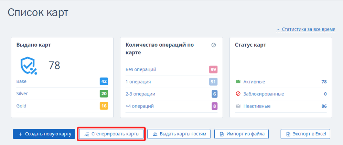Click Экспорт в Excel button
This screenshot has width=343, height=145.
(x=306, y=134)
